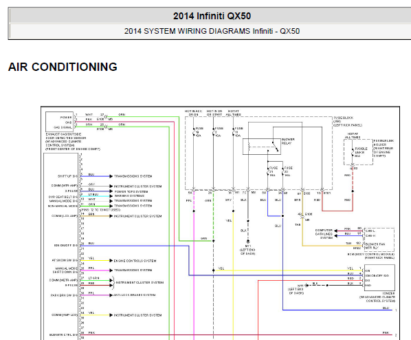The height and width of the screenshot is (340, 411).
Task: Click 'COMPUTER DATA LINES SYSTEM' reference
Action: pos(324,234)
